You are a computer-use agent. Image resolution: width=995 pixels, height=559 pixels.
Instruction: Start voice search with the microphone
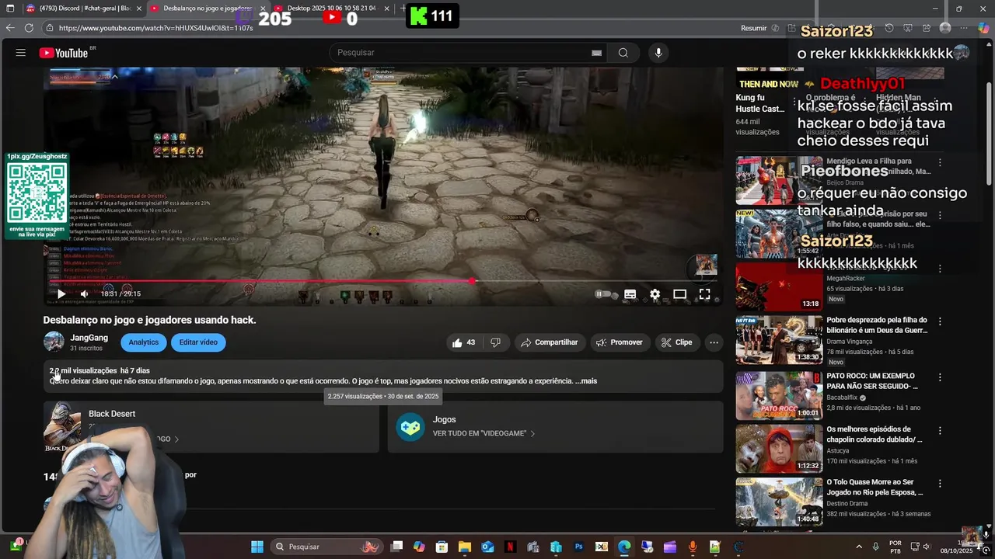(x=658, y=53)
